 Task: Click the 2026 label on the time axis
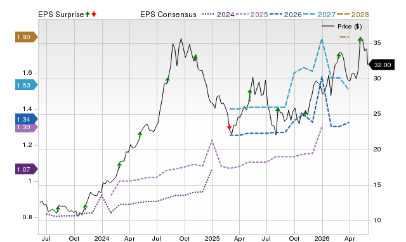coord(322,238)
